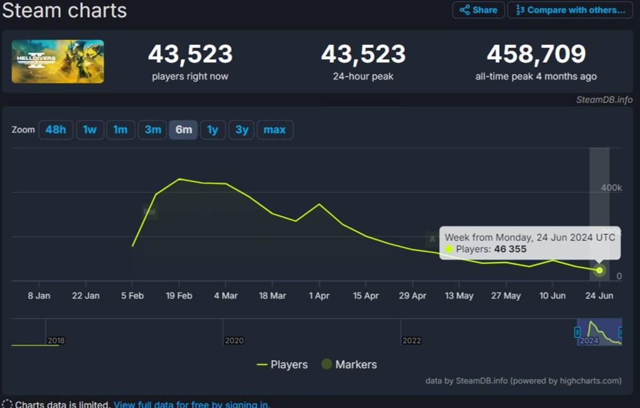The width and height of the screenshot is (640, 408).
Task: Set zoom to 3m
Action: click(x=153, y=129)
